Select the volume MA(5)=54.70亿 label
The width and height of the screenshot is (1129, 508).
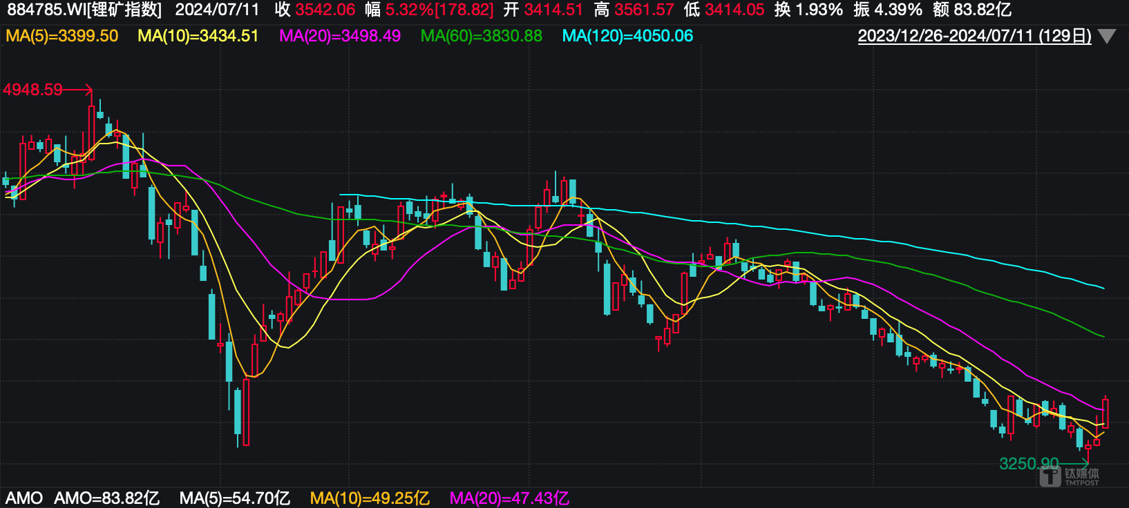(235, 498)
